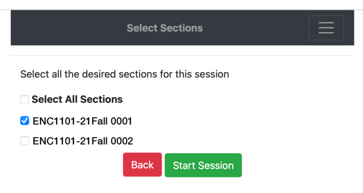Click the Select Sections header title
This screenshot has height=193, width=363.
164,28
